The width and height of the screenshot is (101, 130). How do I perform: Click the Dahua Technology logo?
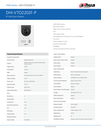87,6
